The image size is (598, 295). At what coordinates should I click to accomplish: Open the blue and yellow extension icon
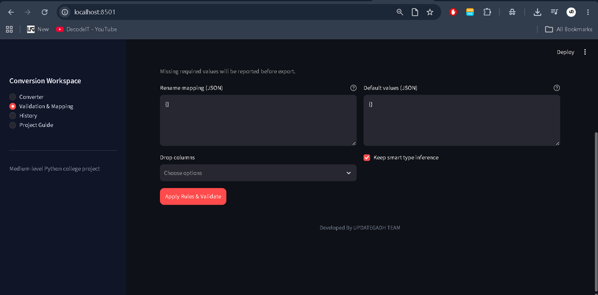pos(470,12)
